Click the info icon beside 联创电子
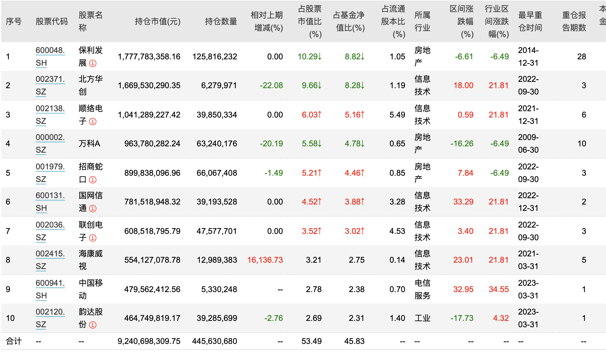606x352 pixels. coord(93,238)
